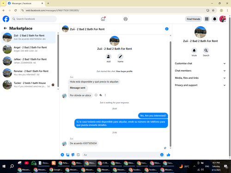Open the Home feed icon
Image resolution: width=231 pixels, height=173 pixels.
click(103, 19)
